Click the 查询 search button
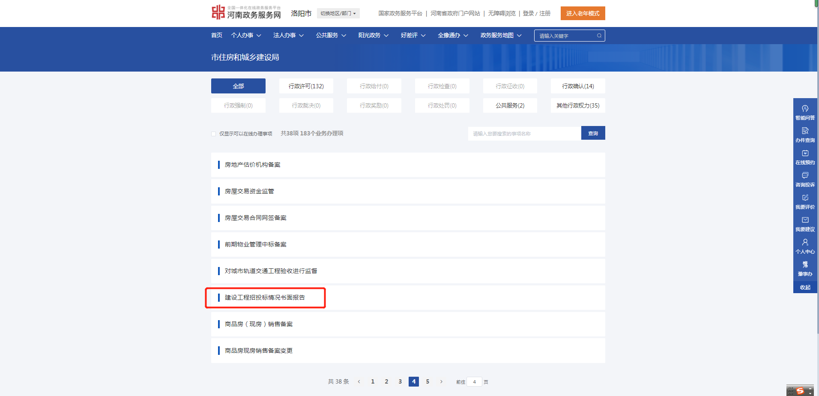This screenshot has width=819, height=396. click(593, 133)
